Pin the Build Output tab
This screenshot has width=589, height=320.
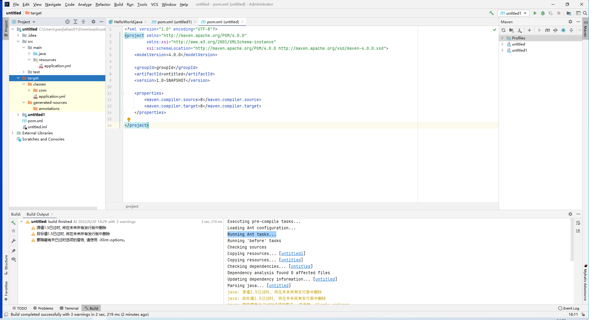pos(13,251)
